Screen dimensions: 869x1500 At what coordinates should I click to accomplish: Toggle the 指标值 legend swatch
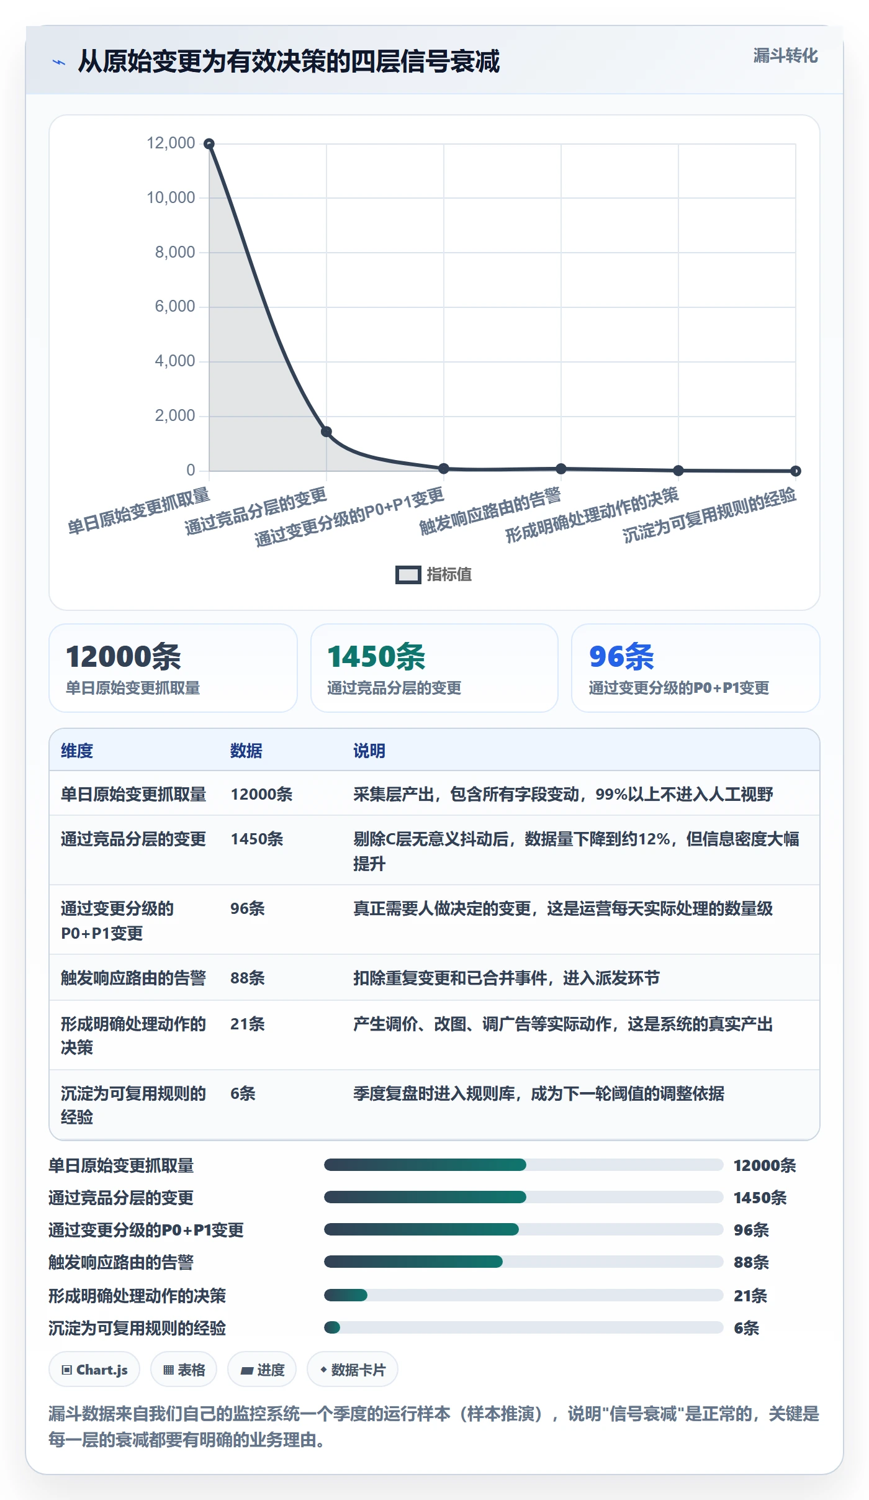pos(408,575)
